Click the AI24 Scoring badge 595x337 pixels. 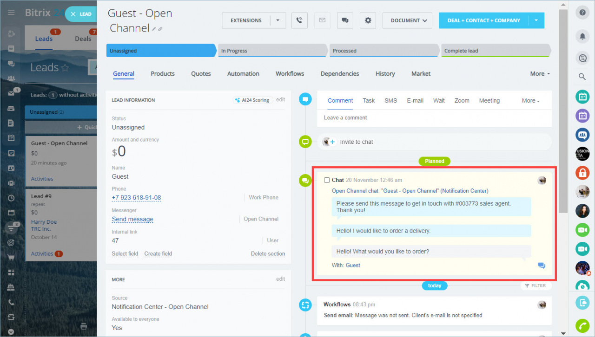point(252,100)
